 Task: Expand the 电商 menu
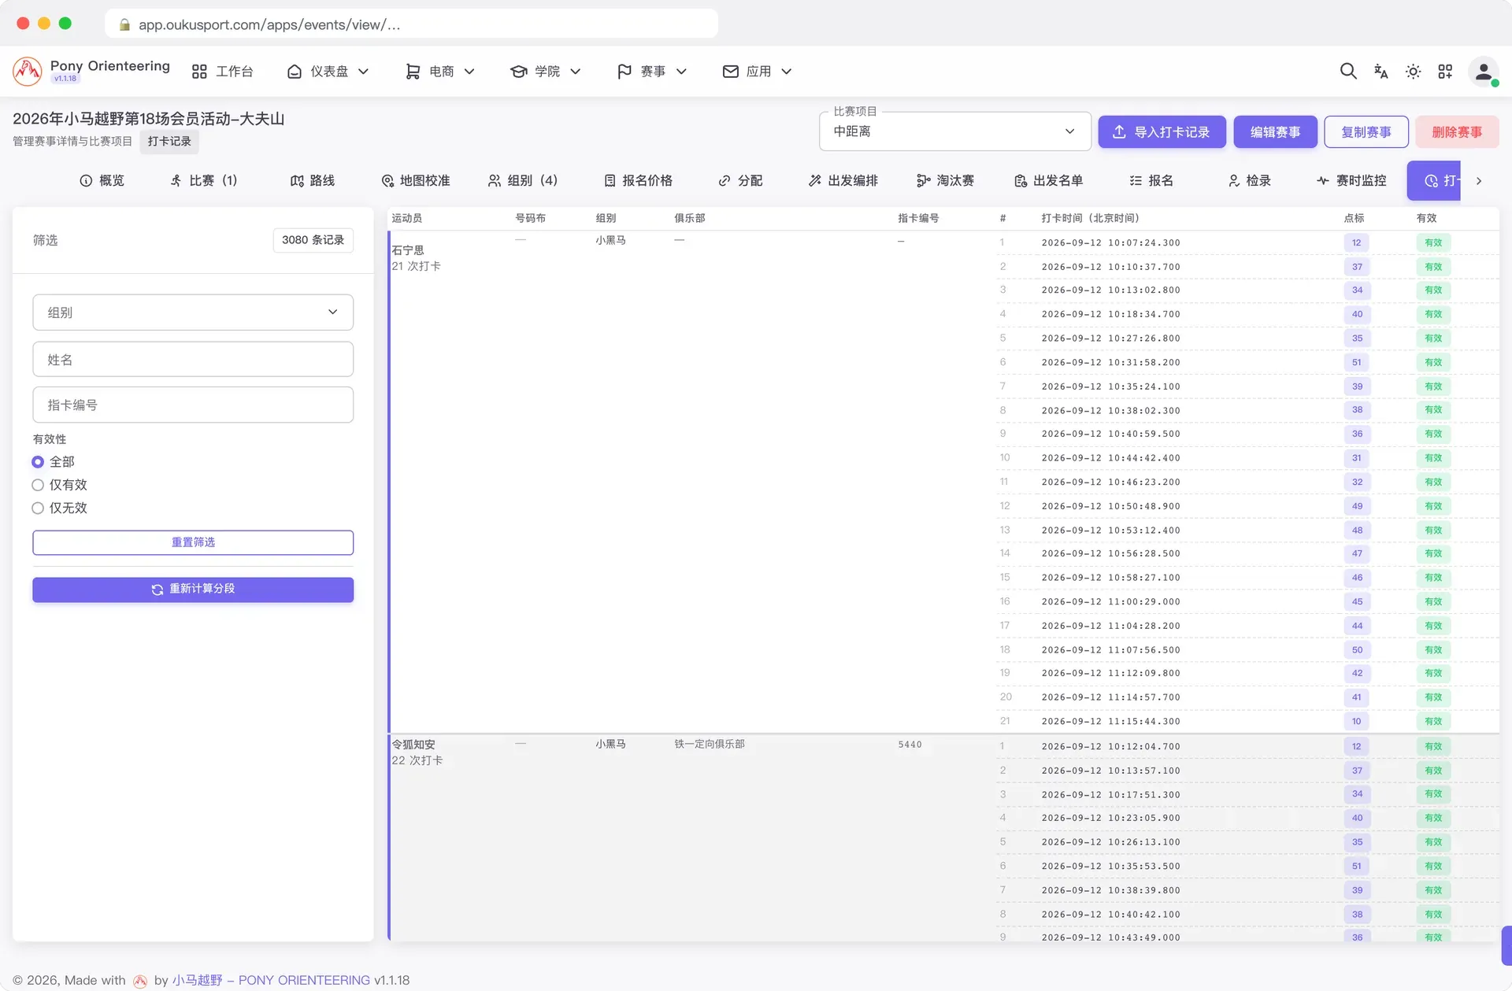[x=439, y=72]
